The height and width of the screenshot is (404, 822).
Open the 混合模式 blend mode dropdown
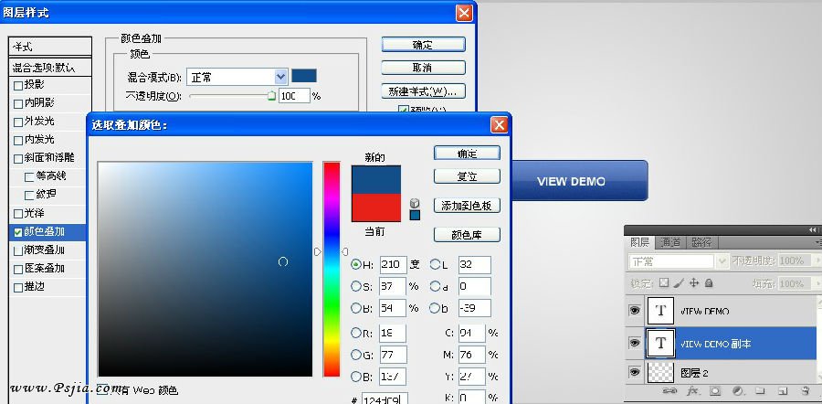[x=281, y=77]
